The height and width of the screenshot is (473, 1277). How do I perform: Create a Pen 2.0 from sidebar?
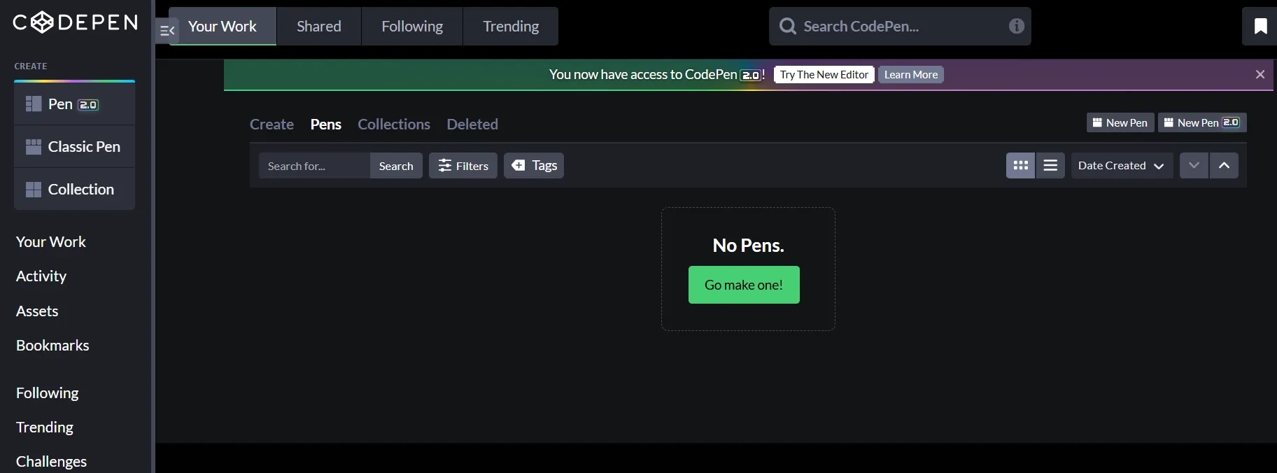point(74,104)
